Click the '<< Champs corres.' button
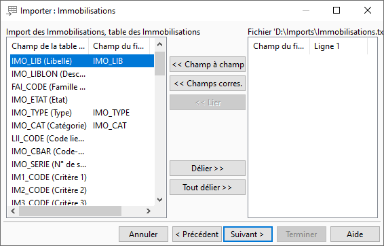This screenshot has height=246, width=384. point(208,84)
